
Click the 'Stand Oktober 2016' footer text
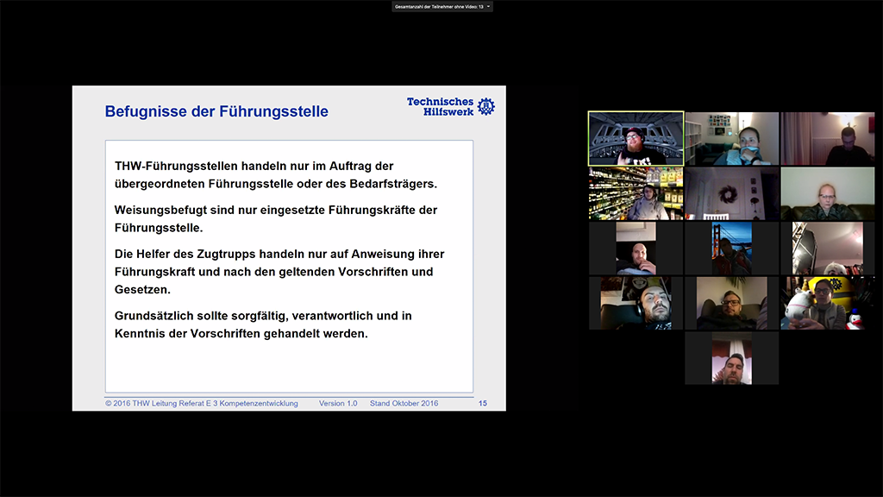click(x=404, y=403)
